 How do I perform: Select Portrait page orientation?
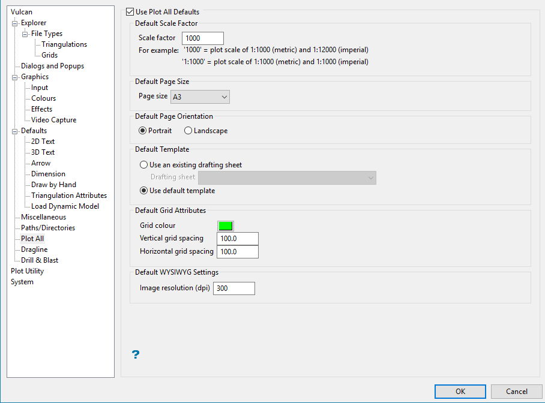click(x=142, y=131)
